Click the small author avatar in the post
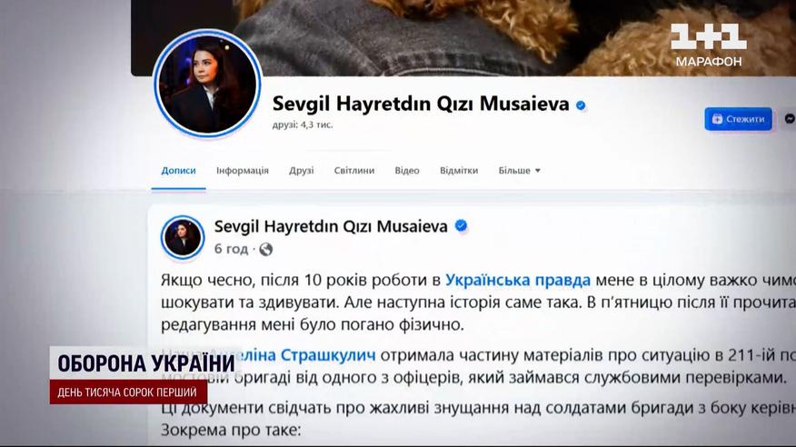 (183, 237)
